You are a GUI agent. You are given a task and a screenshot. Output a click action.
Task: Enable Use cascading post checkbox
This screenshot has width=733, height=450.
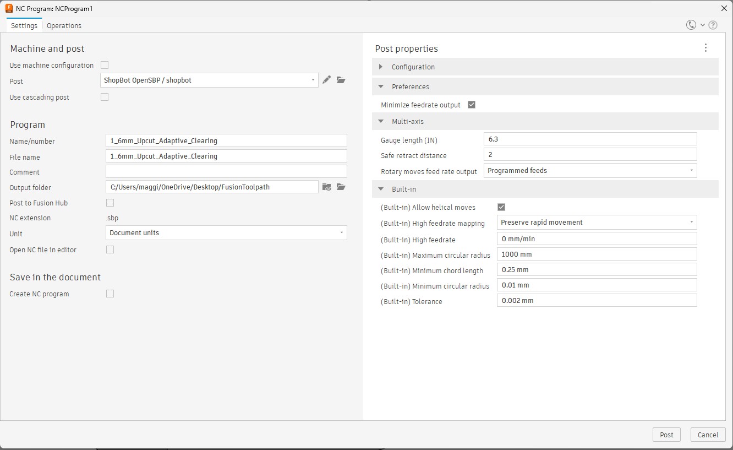(x=105, y=97)
